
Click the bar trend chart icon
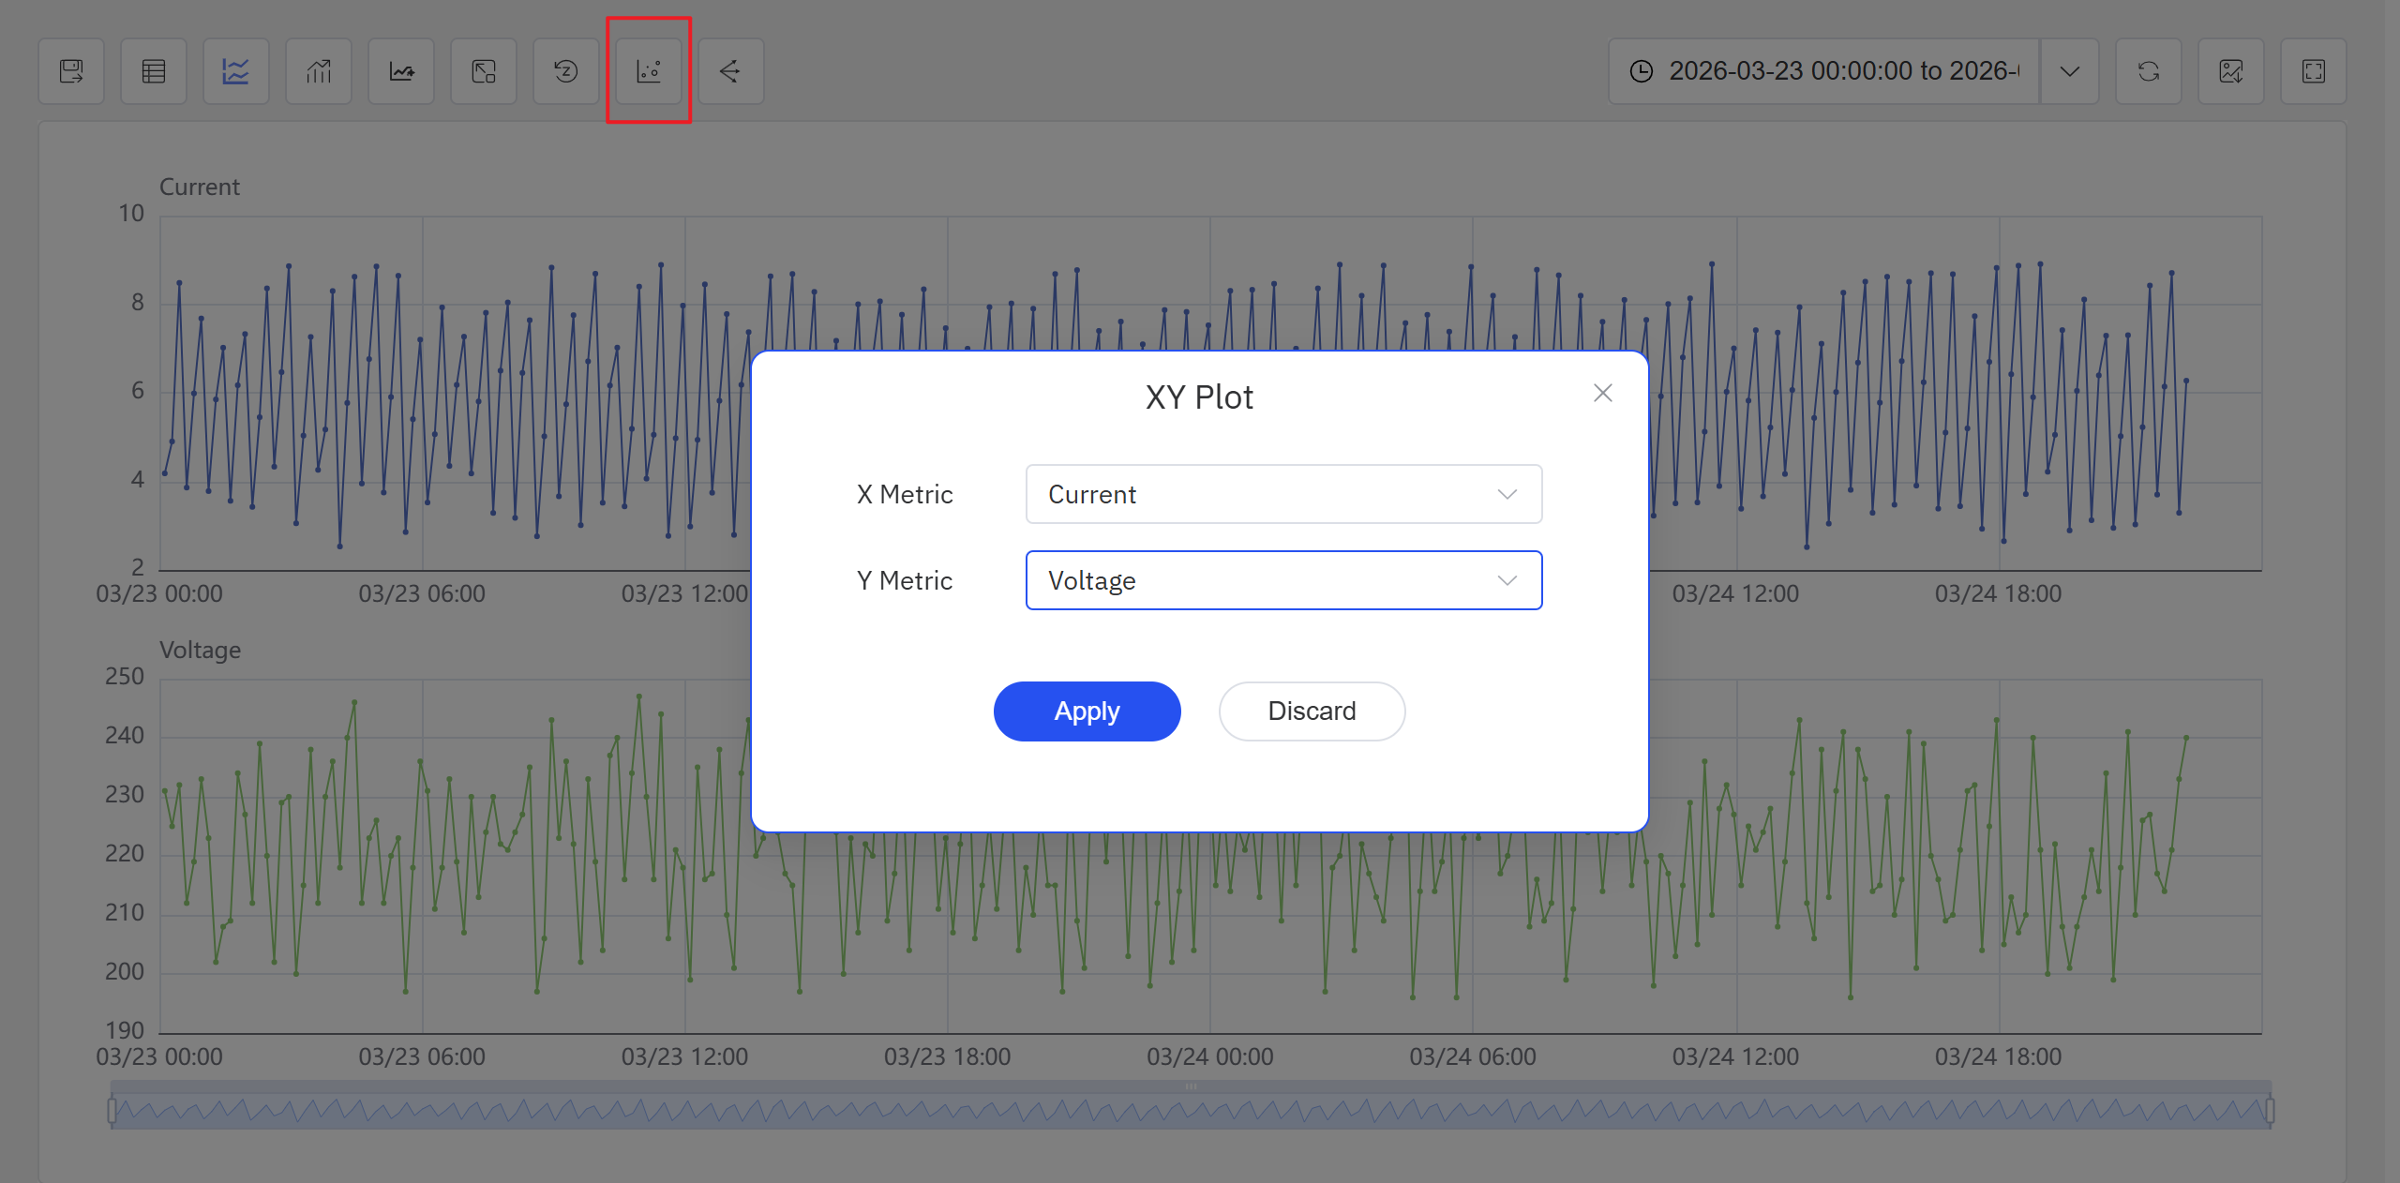pos(319,71)
